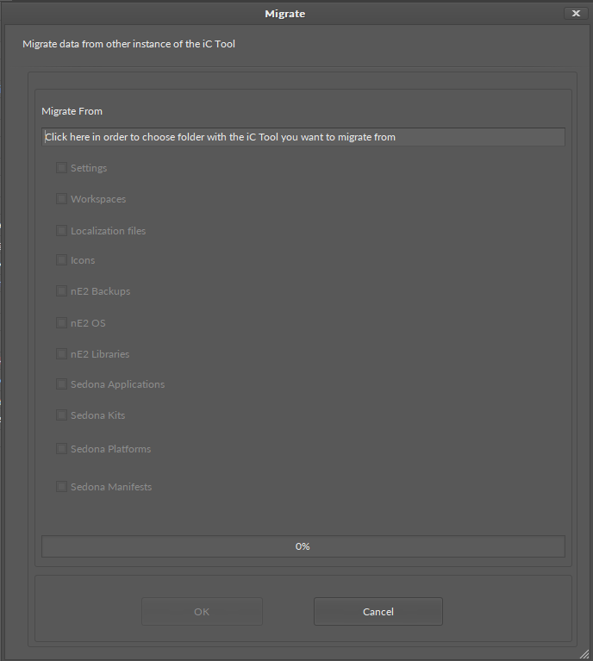Enable the Settings checkbox
The height and width of the screenshot is (661, 593).
click(x=61, y=168)
